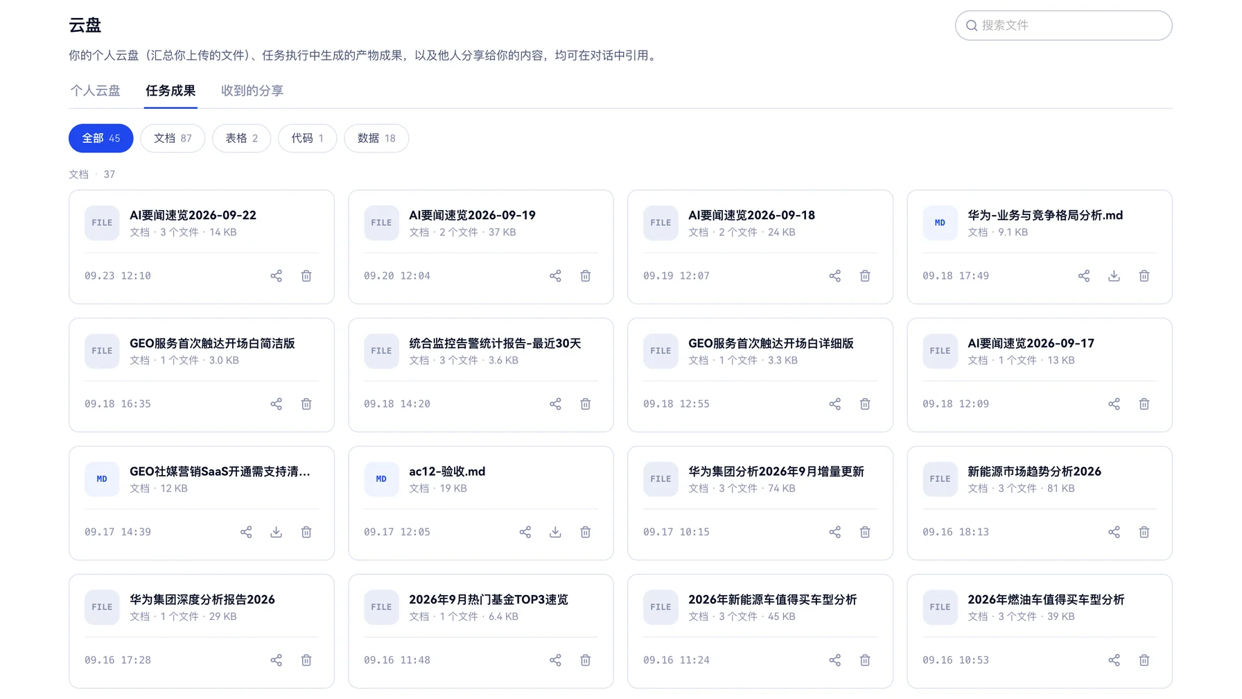Share AI要闻速览2026-09-19 card
The height and width of the screenshot is (699, 1242).
click(555, 276)
